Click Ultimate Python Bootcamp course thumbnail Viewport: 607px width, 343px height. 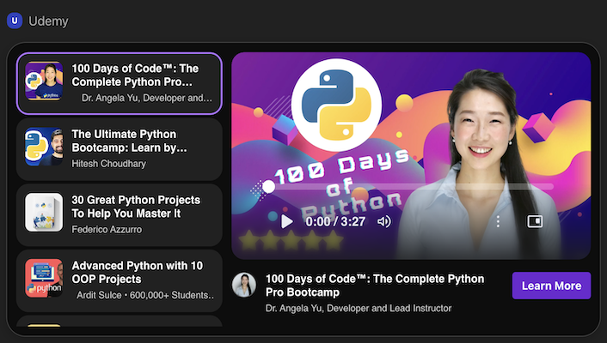tap(43, 147)
